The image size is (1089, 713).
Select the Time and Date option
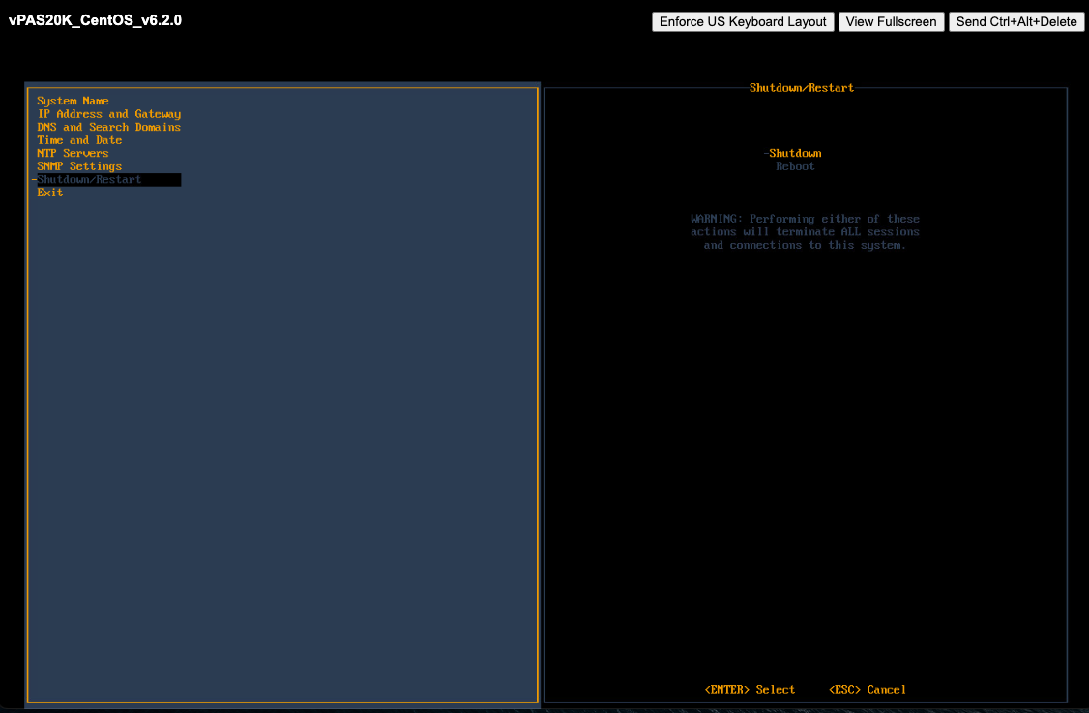[x=79, y=140]
